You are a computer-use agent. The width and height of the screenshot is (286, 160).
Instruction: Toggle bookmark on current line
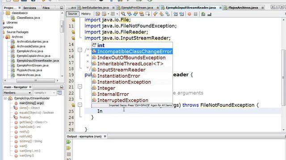point(168,14)
